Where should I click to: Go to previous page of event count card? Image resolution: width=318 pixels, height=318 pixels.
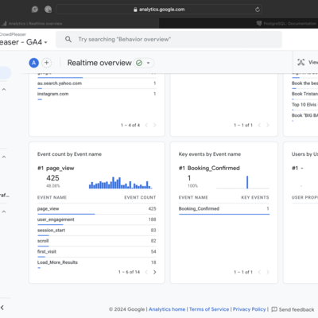point(146,272)
